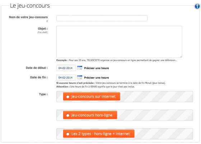Click the hors-ligne + internet orange button
The width and height of the screenshot is (201, 144).
(x=99, y=134)
